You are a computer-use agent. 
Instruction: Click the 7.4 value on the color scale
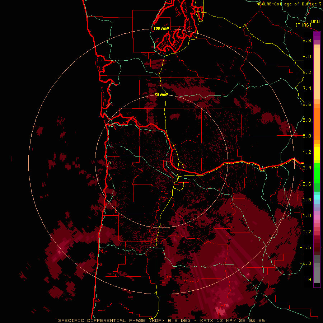coord(307,88)
